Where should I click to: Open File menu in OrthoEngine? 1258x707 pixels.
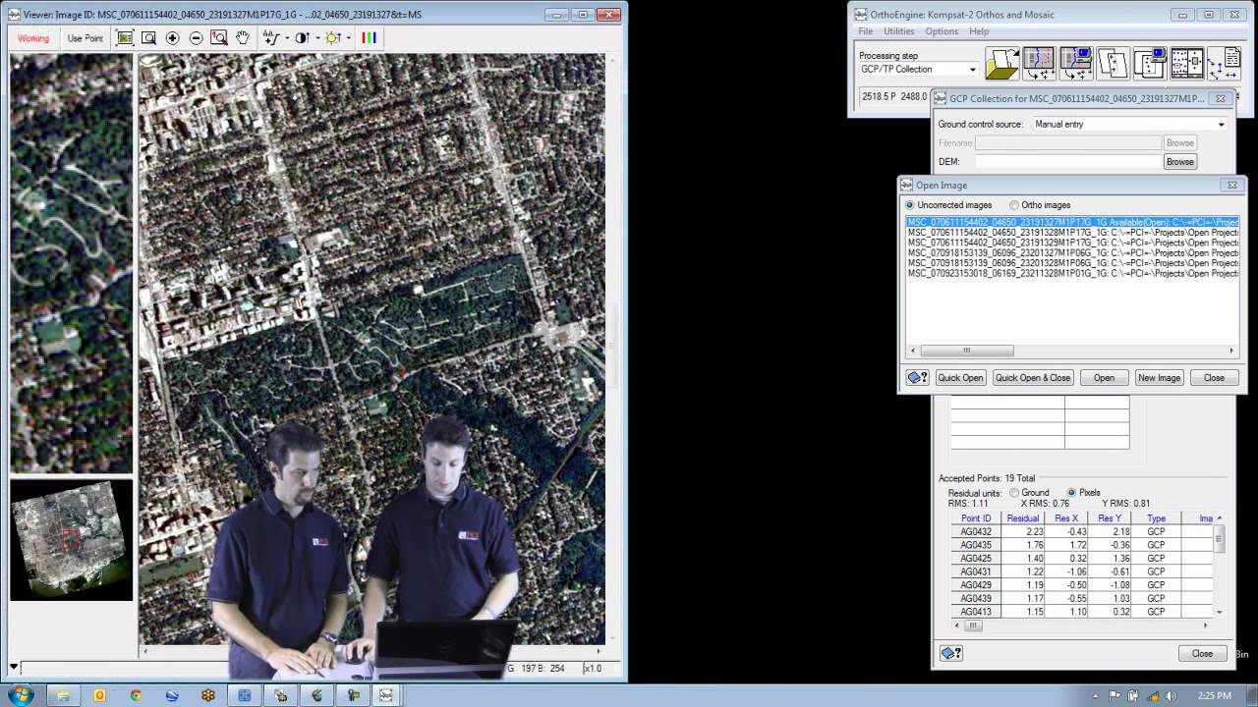click(x=865, y=31)
